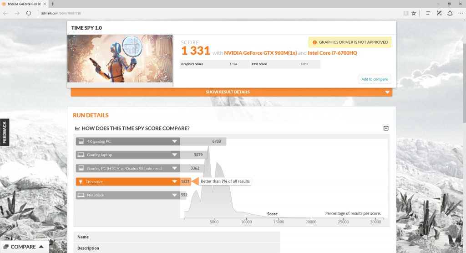
Task: Click the chart icon beside How Does This
Action: (77, 128)
